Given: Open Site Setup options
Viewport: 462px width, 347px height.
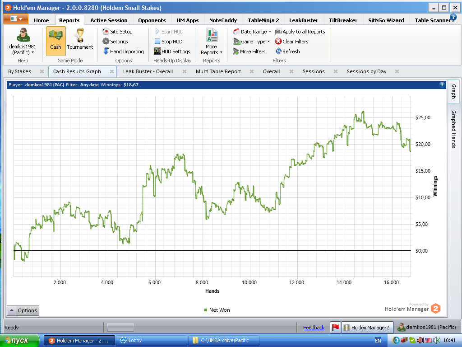Looking at the screenshot, I should (x=118, y=32).
